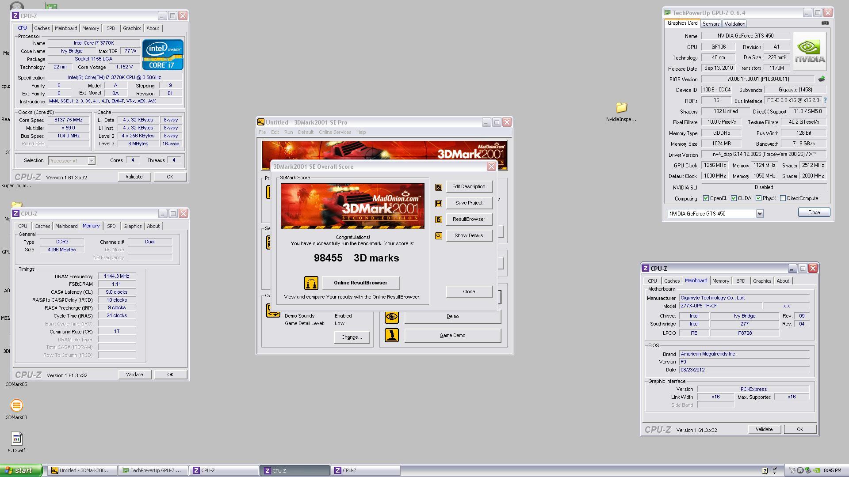Viewport: 849px width, 477px height.
Task: Click the jet plane icon in system tray
Action: tap(792, 471)
